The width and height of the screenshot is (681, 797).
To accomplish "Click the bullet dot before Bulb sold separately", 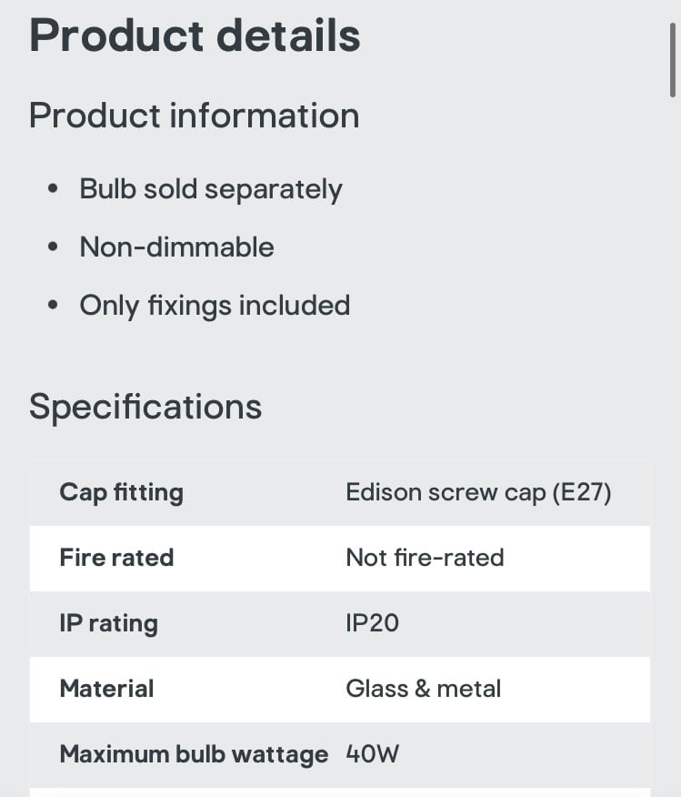I will (53, 188).
